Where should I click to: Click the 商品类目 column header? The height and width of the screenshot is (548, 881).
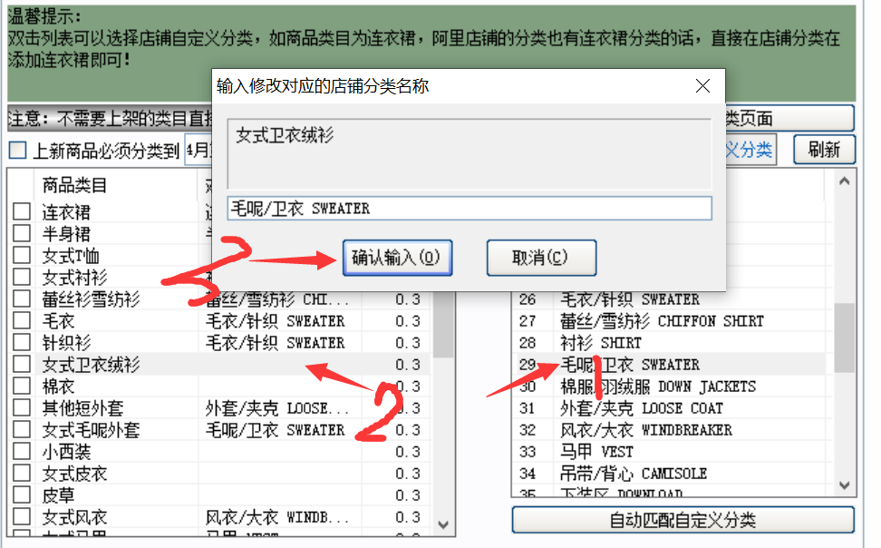(x=116, y=184)
